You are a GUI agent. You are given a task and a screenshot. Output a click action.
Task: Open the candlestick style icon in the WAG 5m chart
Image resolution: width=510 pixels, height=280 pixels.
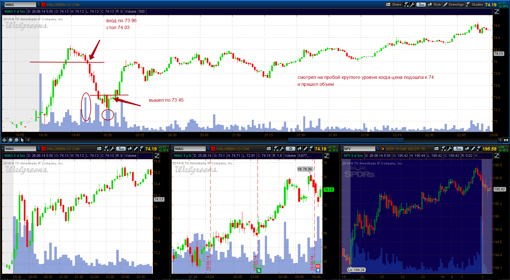tap(130, 149)
